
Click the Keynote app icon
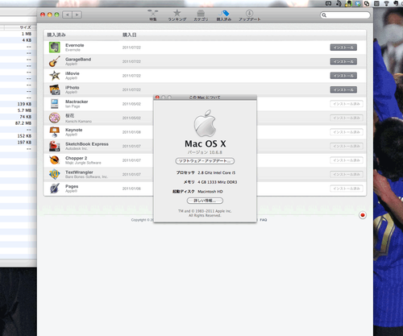click(55, 132)
